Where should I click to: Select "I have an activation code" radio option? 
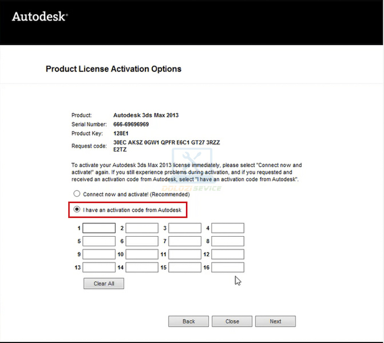tap(77, 210)
